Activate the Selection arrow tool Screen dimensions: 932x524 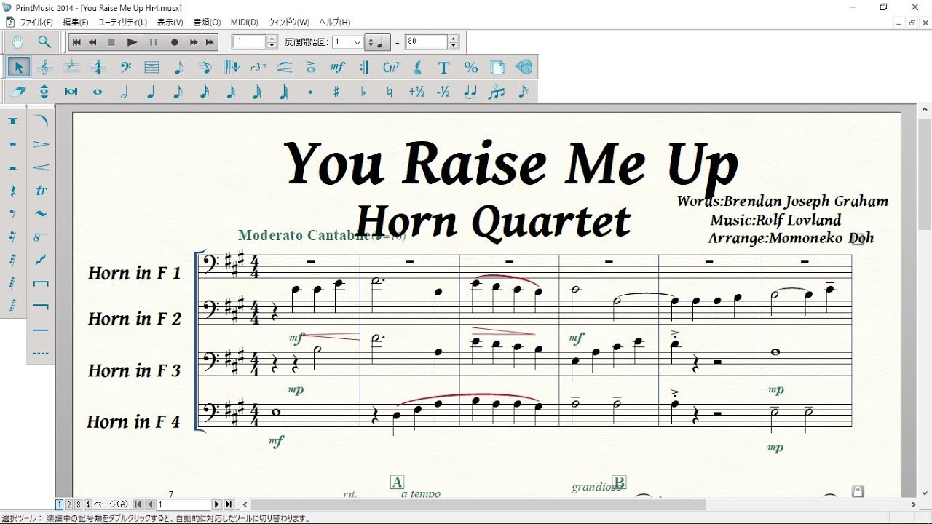pos(18,68)
